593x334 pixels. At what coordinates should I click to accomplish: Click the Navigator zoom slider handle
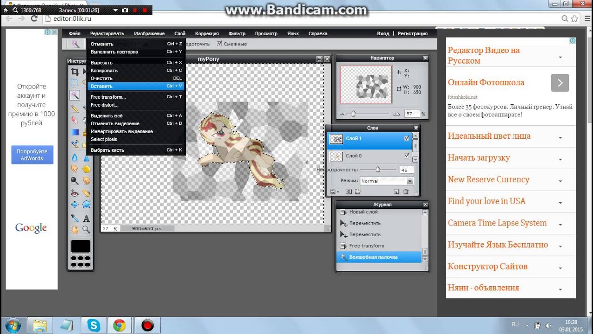click(353, 113)
